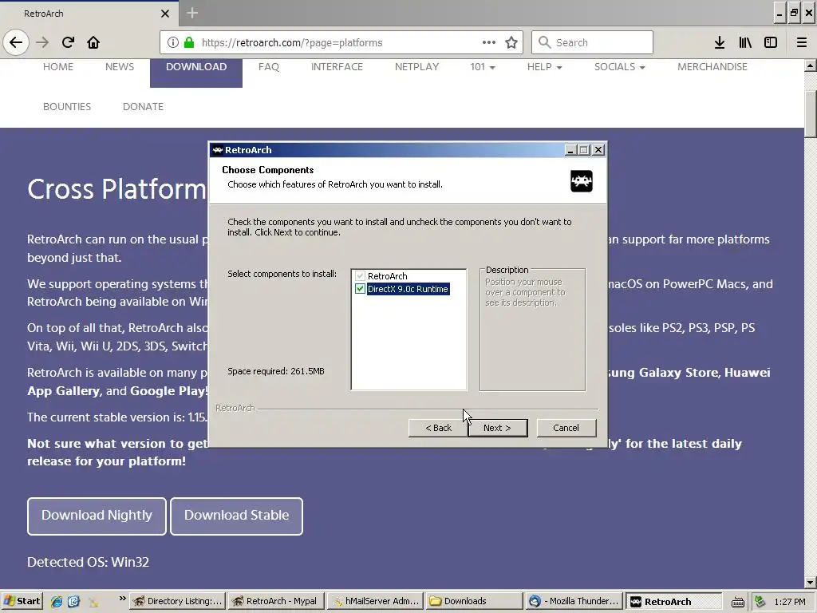Open the NEWS navigation item
This screenshot has height=613, width=817.
click(x=120, y=67)
